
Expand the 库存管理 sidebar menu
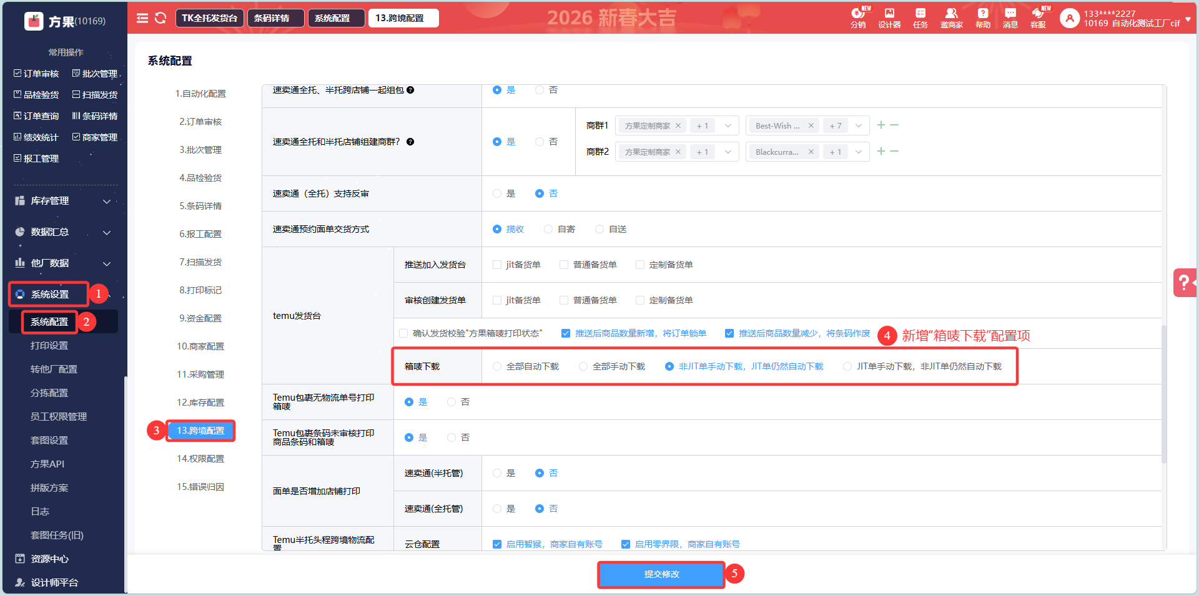coord(62,201)
